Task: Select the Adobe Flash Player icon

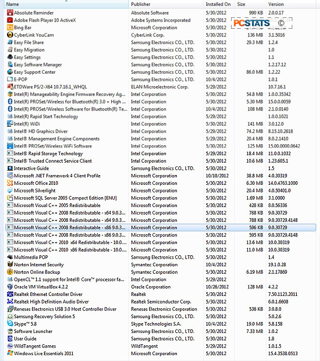Action: click(10, 20)
